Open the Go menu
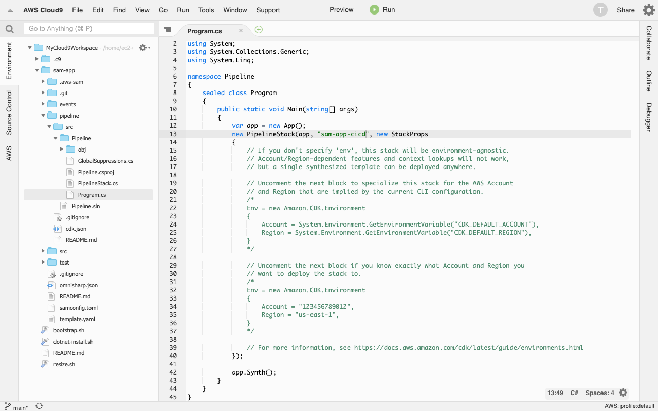The width and height of the screenshot is (658, 411). 163,10
